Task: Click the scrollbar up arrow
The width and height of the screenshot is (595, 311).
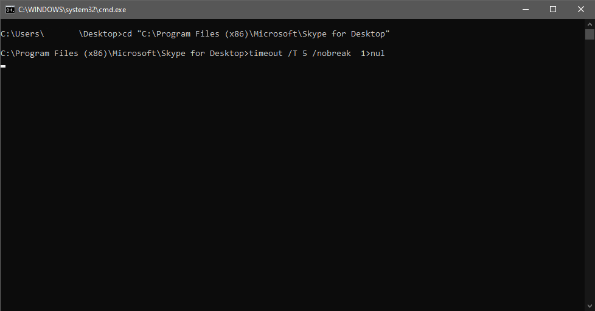Action: point(590,24)
